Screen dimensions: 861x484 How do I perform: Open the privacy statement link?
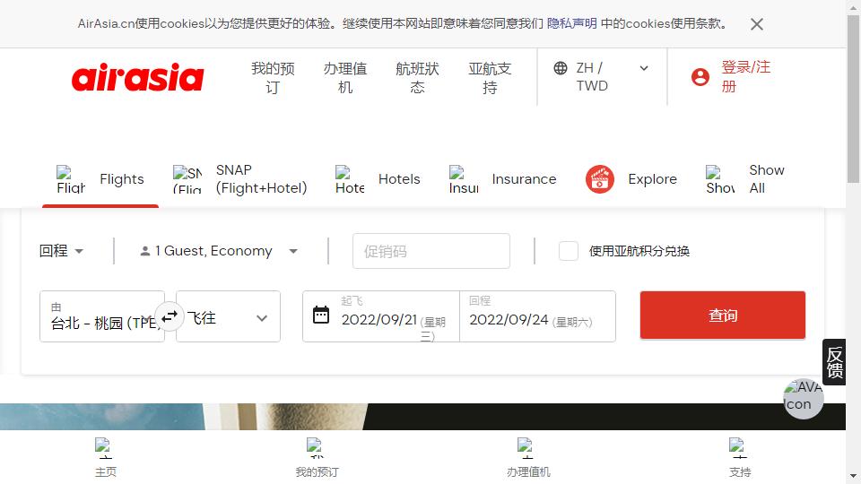[x=571, y=23]
